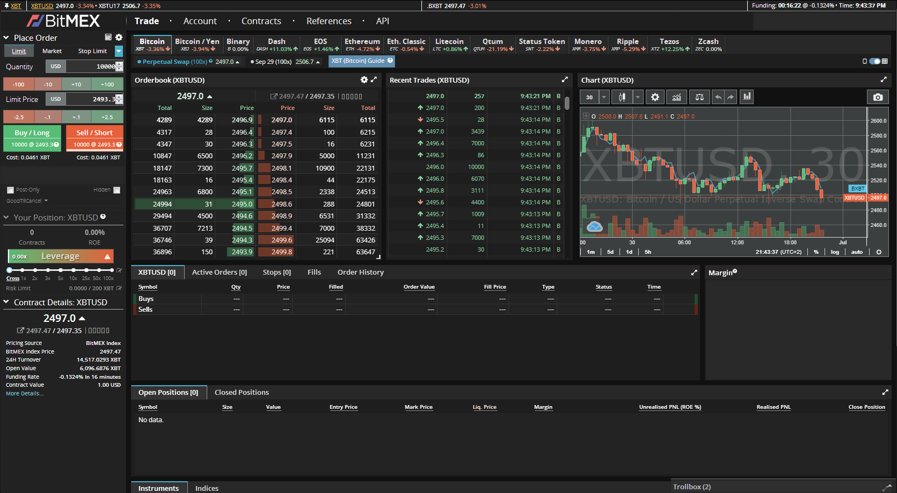Open chart interval dropdown next to 30

tap(604, 97)
